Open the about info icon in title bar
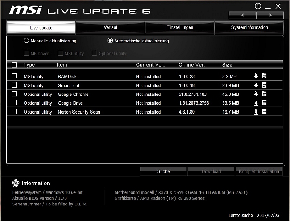This screenshot has height=221, width=290. 258,6
